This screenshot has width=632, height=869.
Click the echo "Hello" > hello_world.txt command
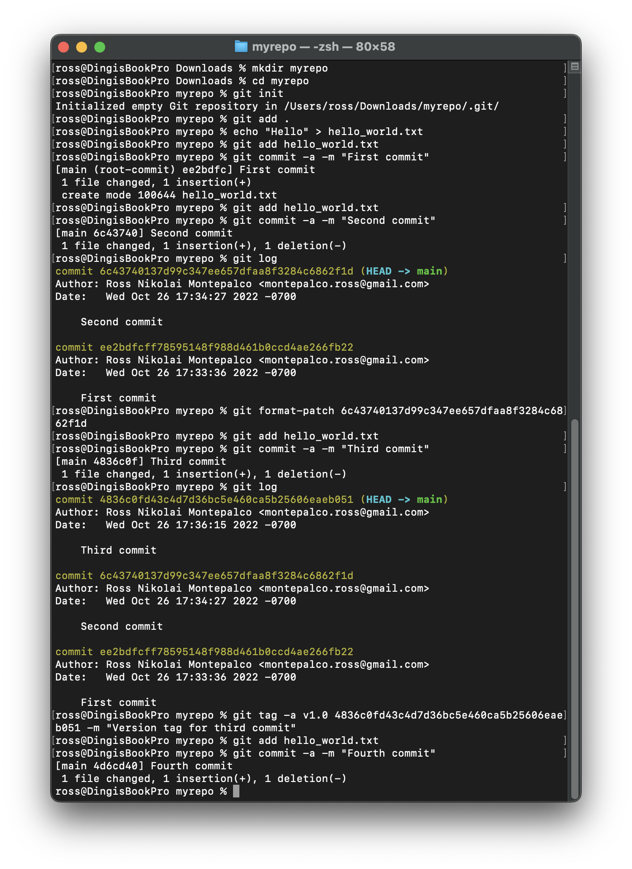point(328,132)
